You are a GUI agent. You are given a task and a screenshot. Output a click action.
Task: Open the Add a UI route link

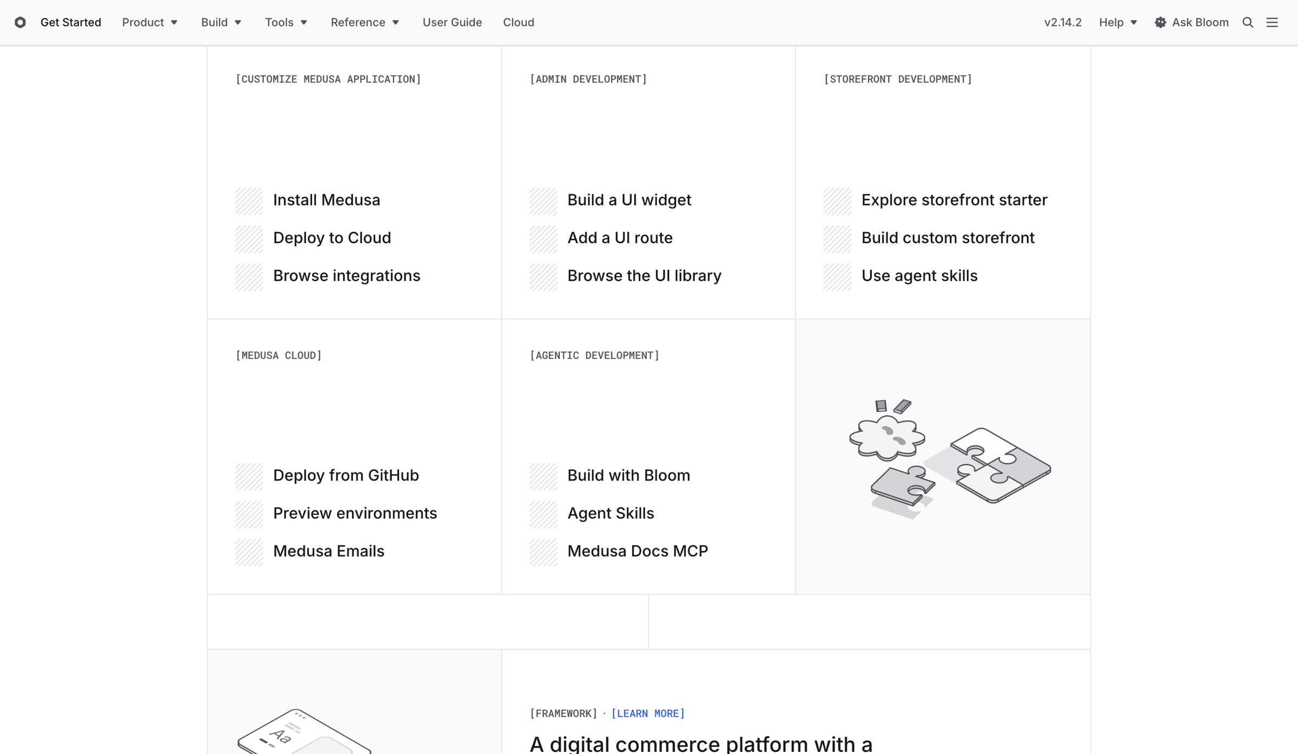620,238
